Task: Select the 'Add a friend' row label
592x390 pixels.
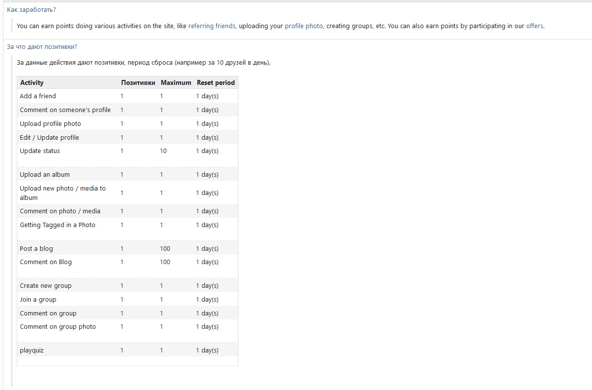Action: click(x=38, y=96)
